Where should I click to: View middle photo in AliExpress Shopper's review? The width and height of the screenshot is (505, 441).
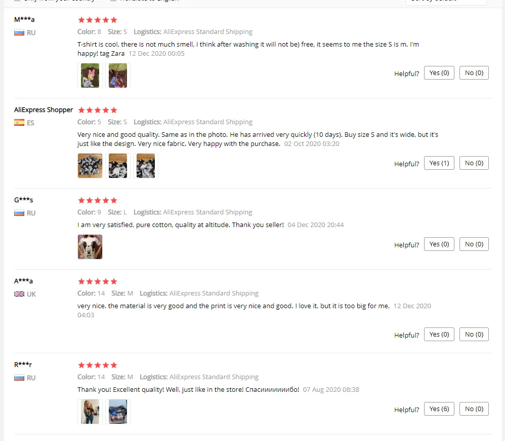point(118,166)
